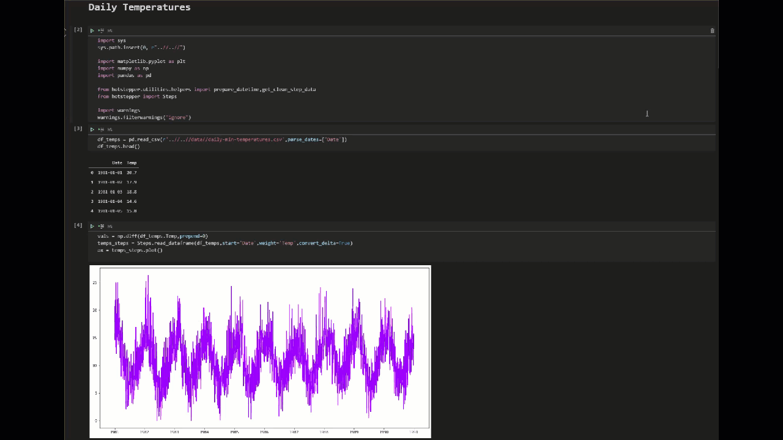Click the hotstepper.utilities.helpers import line
783x440 pixels.
point(207,89)
